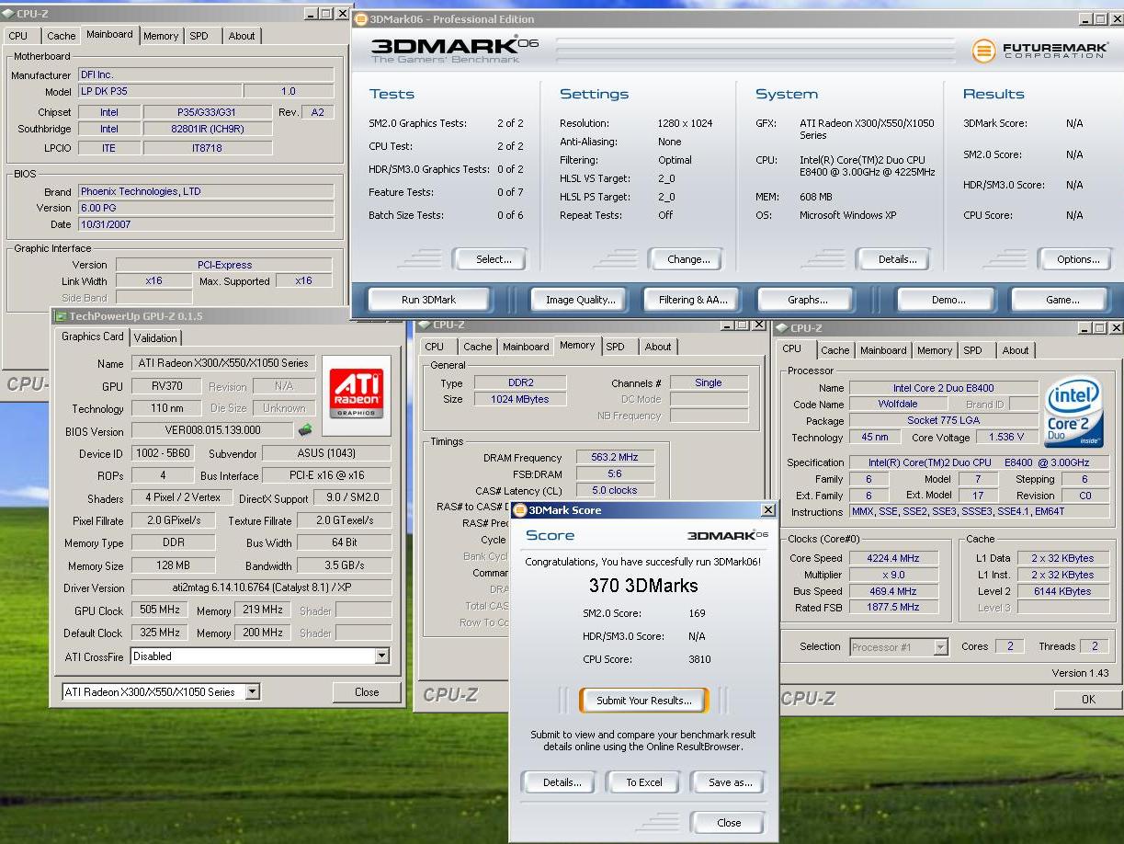1124x844 pixels.
Task: Switch to Validation tab in GPU-Z
Action: pos(155,338)
